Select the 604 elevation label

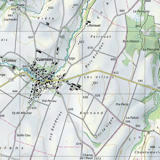[x=122, y=11]
